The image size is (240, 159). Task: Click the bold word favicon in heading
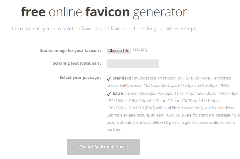107,12
